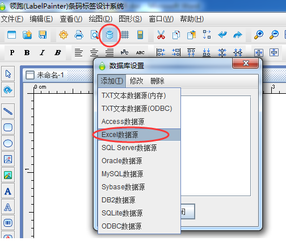Toggle bold B formatting

point(27,52)
